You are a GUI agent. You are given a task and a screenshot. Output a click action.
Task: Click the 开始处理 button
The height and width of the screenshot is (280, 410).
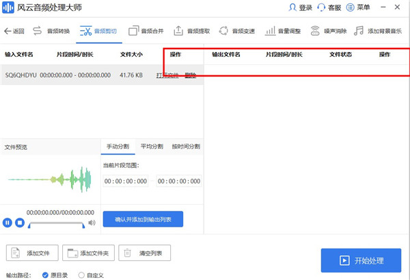[x=361, y=261]
